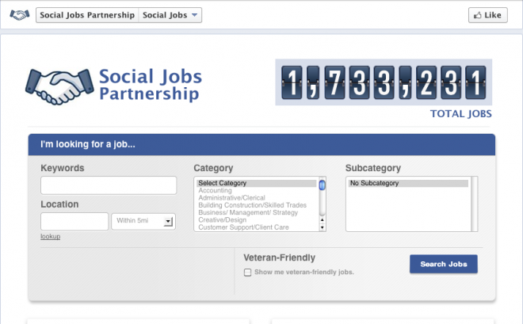This screenshot has height=324, width=523.
Task: Click the Category list up scroll arrow
Action: (322, 220)
